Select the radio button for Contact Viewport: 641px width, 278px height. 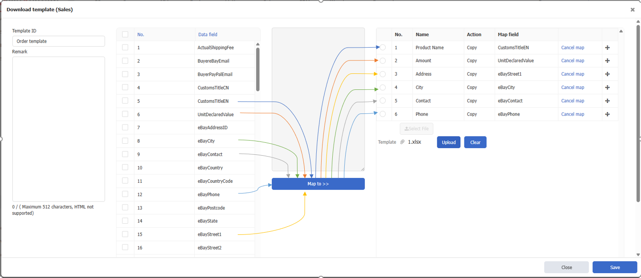click(x=383, y=101)
